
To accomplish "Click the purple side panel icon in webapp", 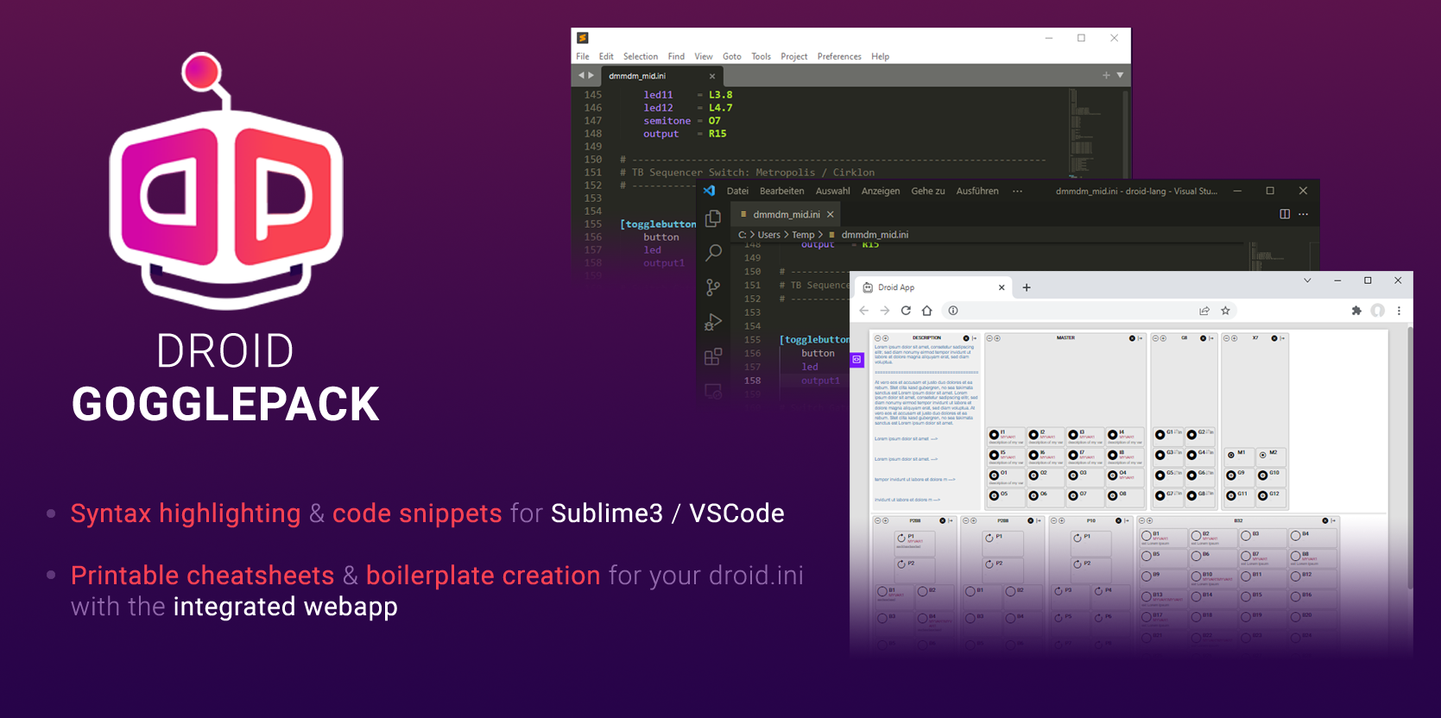I will pos(856,359).
